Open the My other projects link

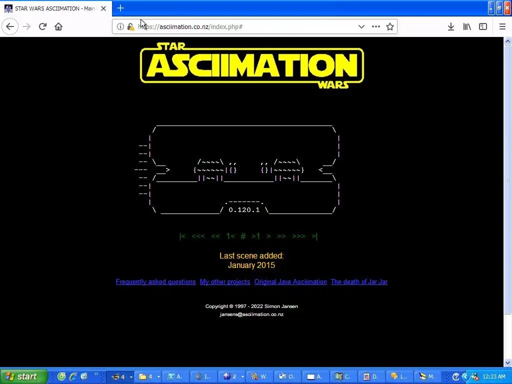coord(225,282)
